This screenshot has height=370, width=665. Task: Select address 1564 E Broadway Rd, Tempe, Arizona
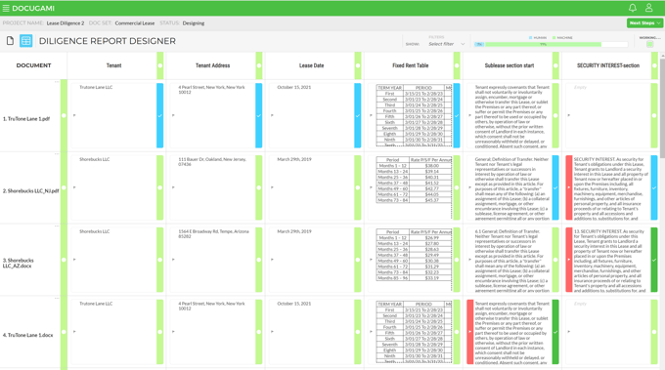213,233
